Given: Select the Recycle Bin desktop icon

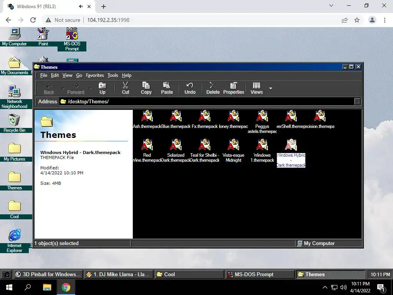Looking at the screenshot, I should [15, 123].
